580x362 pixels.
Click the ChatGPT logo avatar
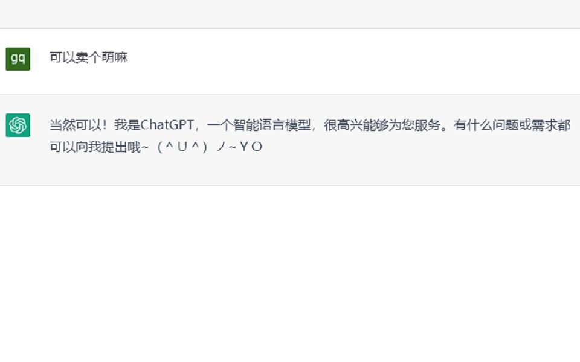coord(18,125)
